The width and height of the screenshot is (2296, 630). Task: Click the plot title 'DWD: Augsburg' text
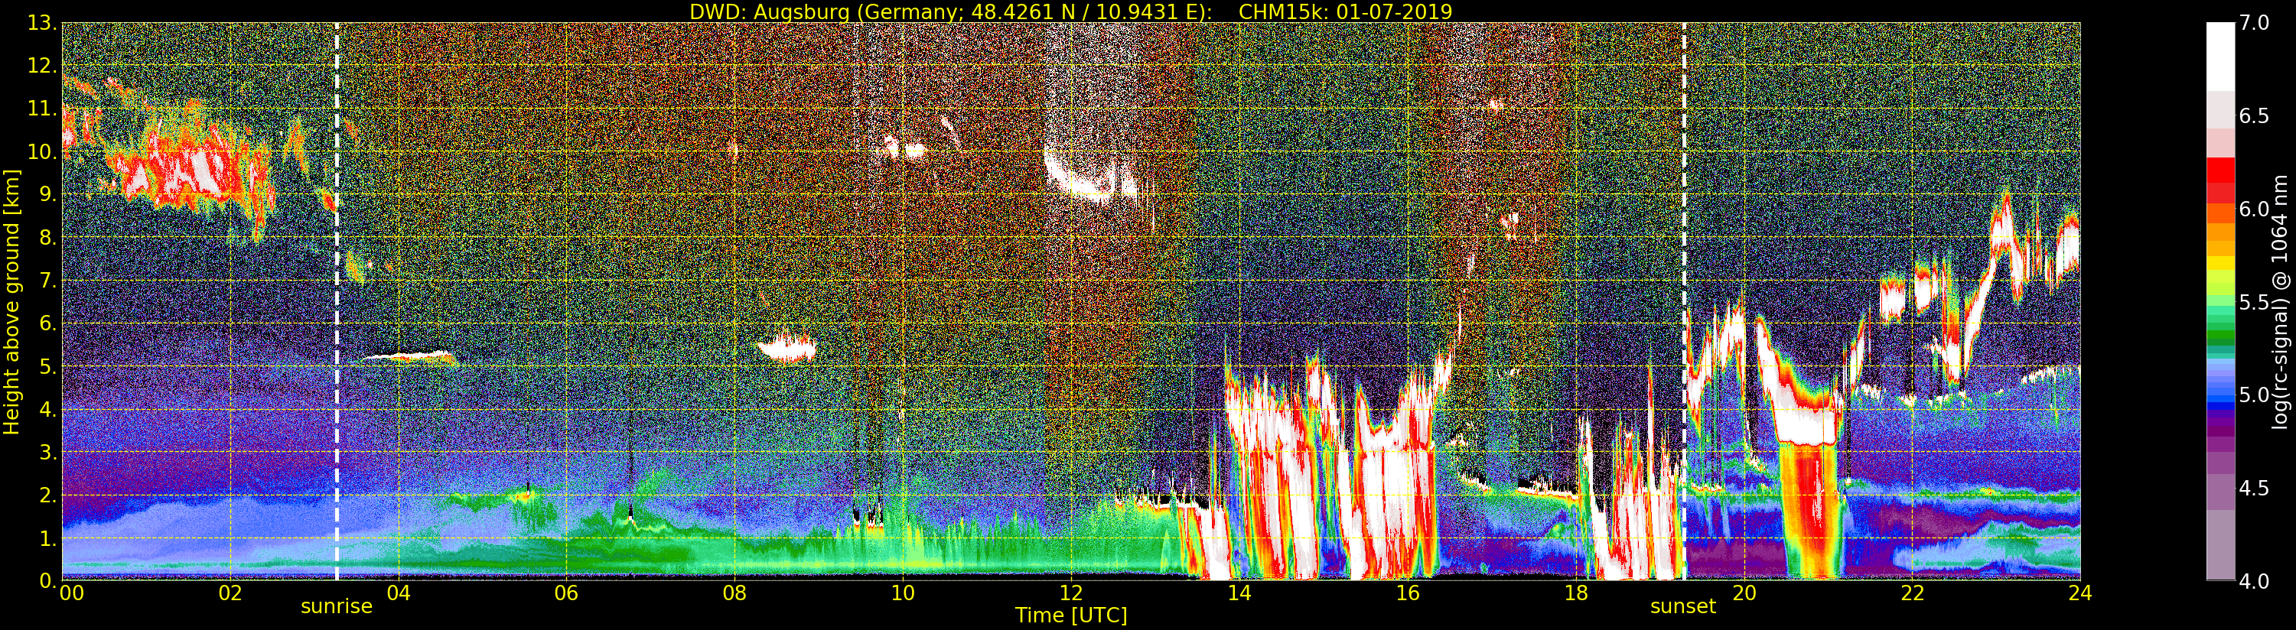point(769,11)
